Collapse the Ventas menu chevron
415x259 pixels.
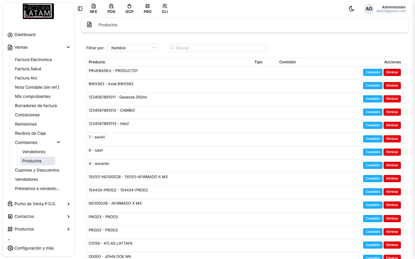click(68, 47)
